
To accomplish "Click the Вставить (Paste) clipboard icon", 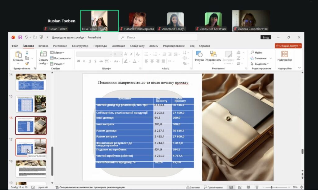I will [x=18, y=55].
